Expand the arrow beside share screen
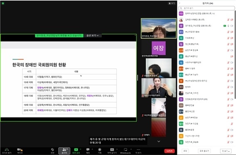236x155 pixels. pyautogui.click(x=80, y=149)
